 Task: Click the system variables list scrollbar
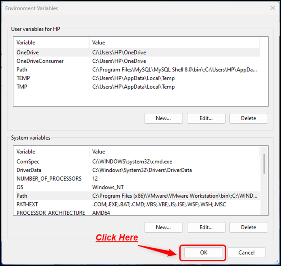coord(264,164)
